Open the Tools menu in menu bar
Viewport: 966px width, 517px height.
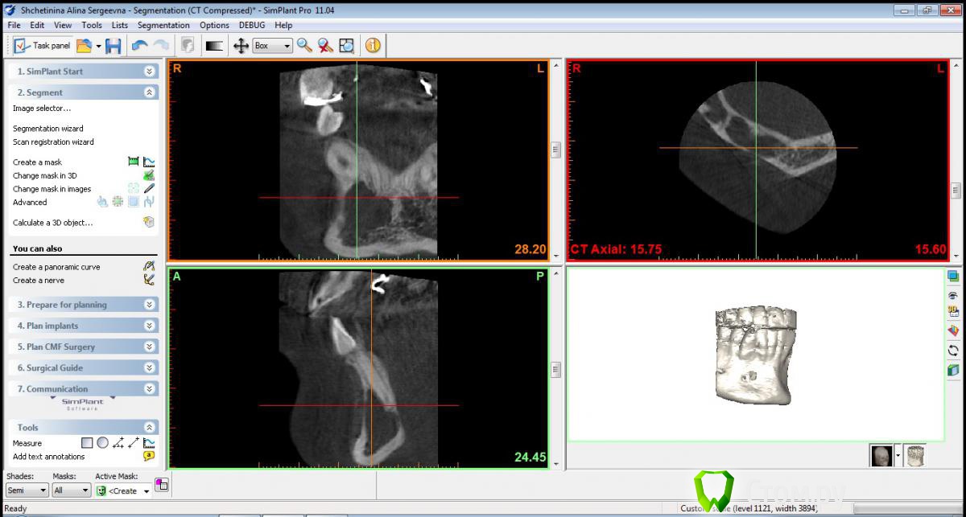point(92,25)
